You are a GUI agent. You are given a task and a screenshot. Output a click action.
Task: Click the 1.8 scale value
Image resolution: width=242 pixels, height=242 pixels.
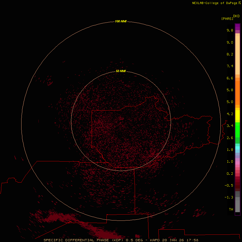coord(230,150)
